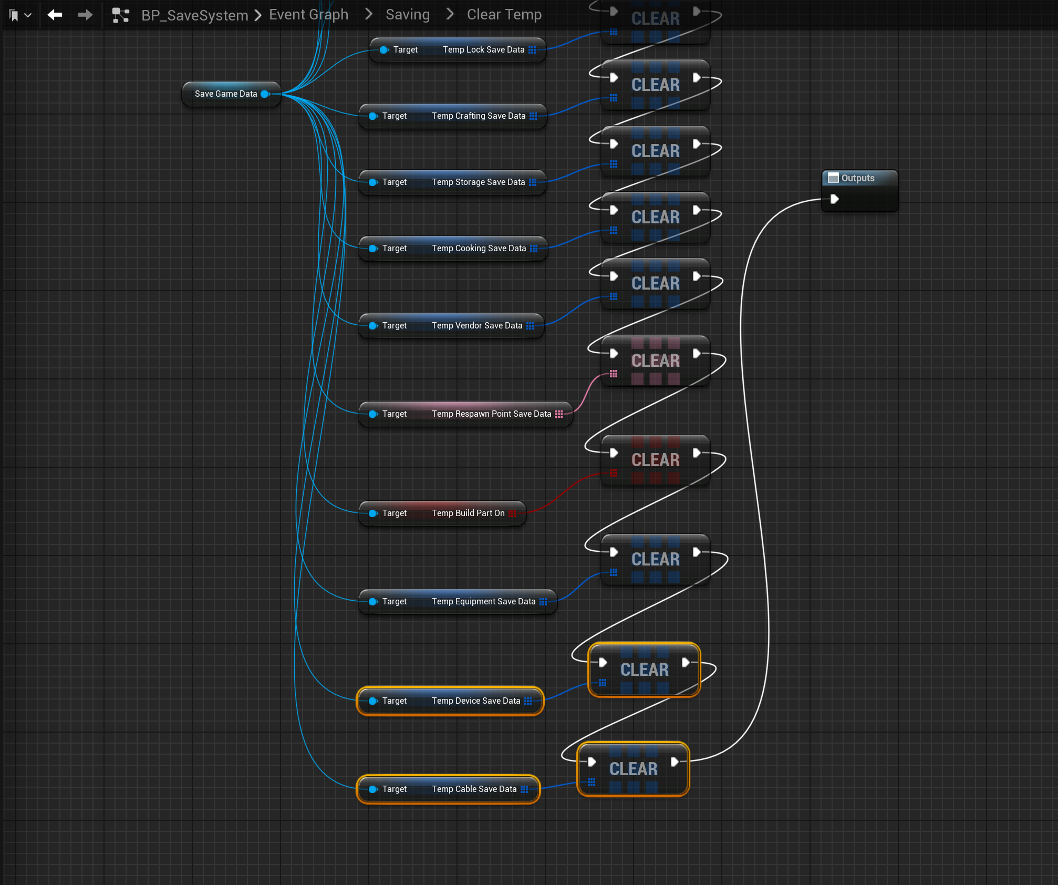
Task: Open BP_SaveSystem breadcrumb
Action: [x=194, y=15]
